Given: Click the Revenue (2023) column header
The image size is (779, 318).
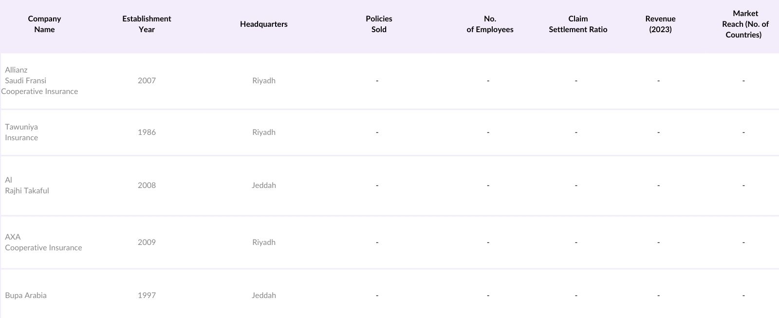Looking at the screenshot, I should click(660, 24).
